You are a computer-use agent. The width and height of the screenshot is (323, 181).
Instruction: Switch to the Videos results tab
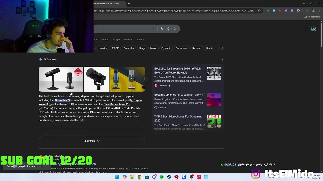pyautogui.click(x=105, y=39)
